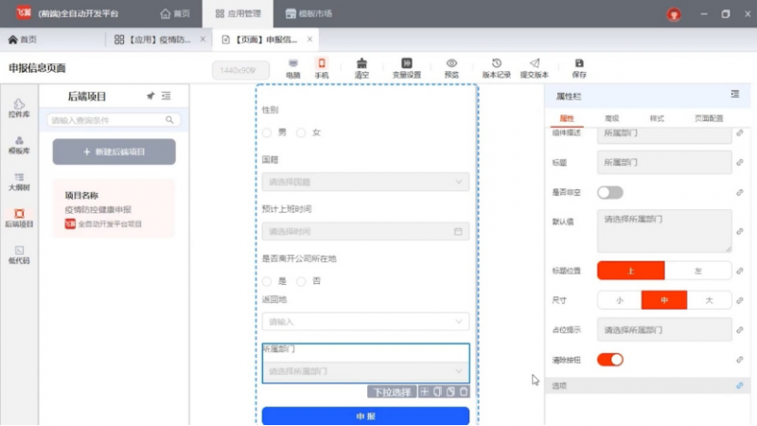Switch to the 样式 tab
The image size is (757, 426).
coord(657,118)
